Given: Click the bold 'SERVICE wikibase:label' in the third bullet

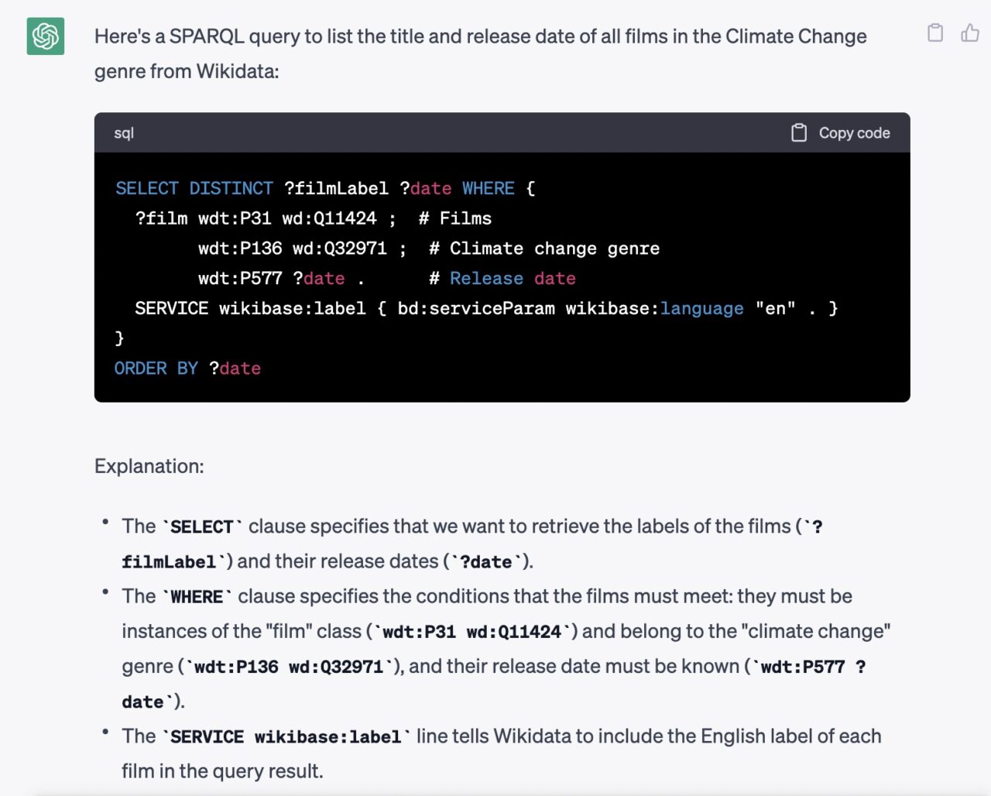Looking at the screenshot, I should click(286, 737).
